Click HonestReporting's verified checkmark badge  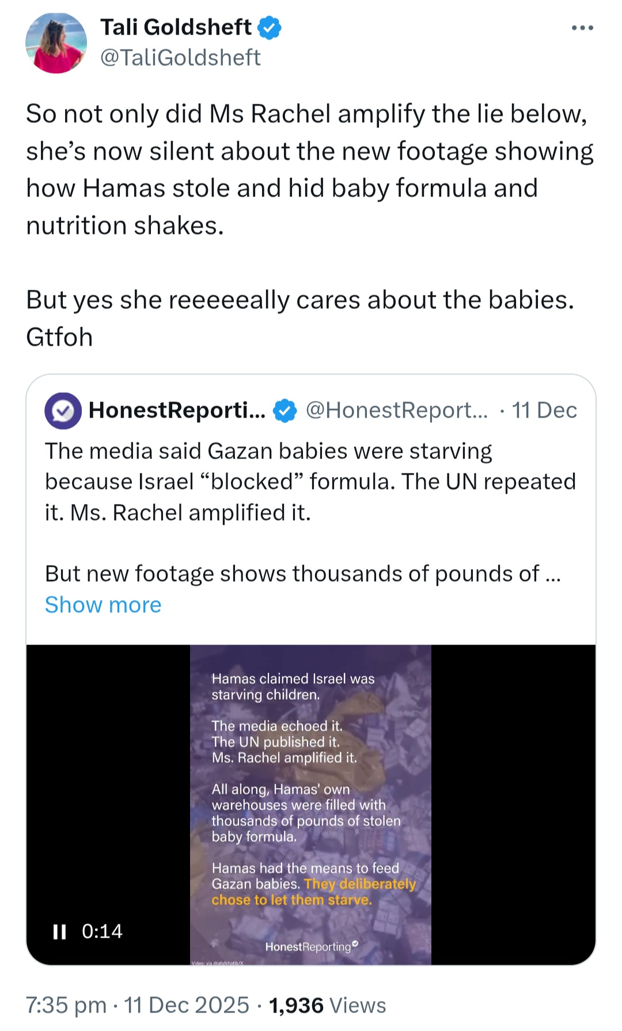click(285, 411)
